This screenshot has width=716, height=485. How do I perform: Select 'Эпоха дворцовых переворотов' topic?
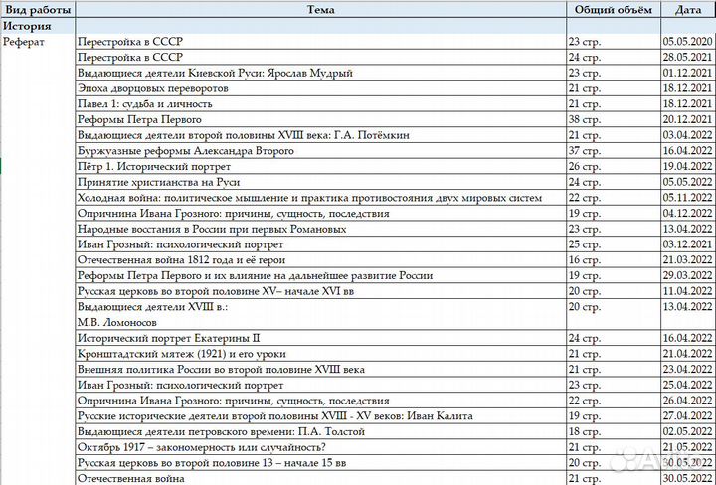click(x=320, y=88)
